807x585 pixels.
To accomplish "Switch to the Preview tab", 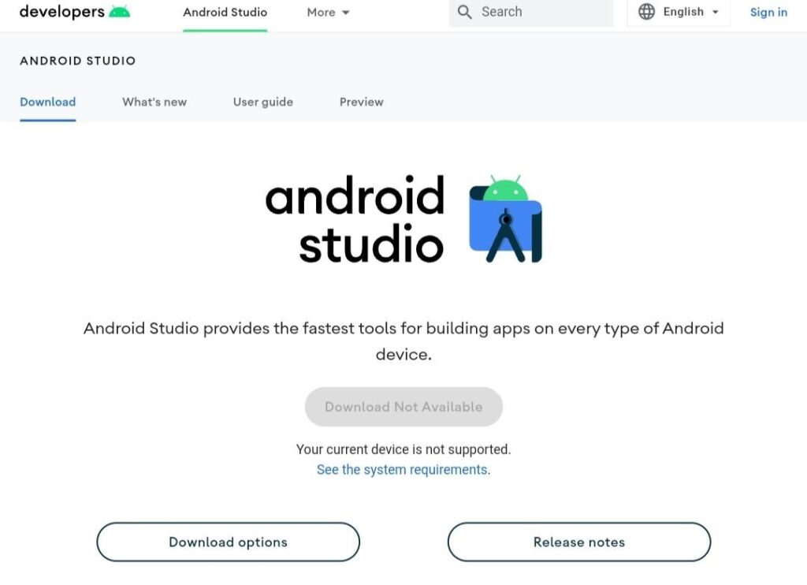I will (361, 102).
